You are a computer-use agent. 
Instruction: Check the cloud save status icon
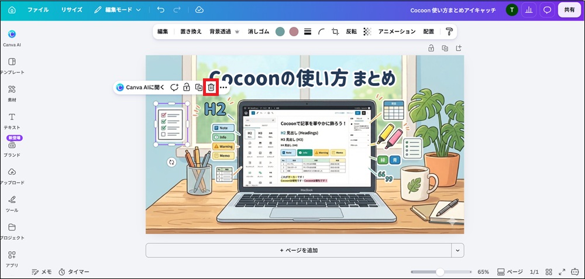199,10
